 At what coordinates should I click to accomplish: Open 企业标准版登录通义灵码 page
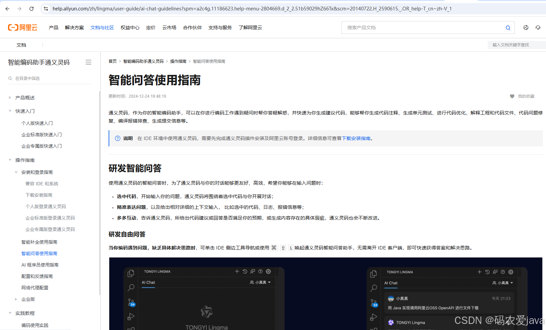point(50,218)
